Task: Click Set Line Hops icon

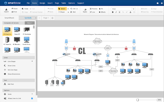Action: click(x=5, y=70)
